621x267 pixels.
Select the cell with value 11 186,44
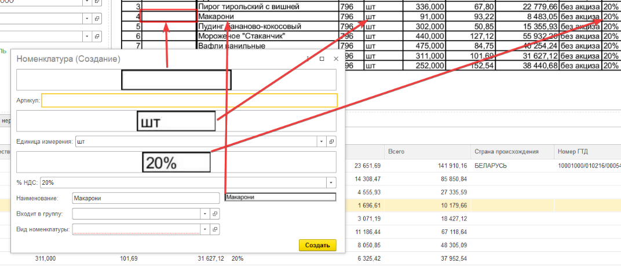pos(367,232)
